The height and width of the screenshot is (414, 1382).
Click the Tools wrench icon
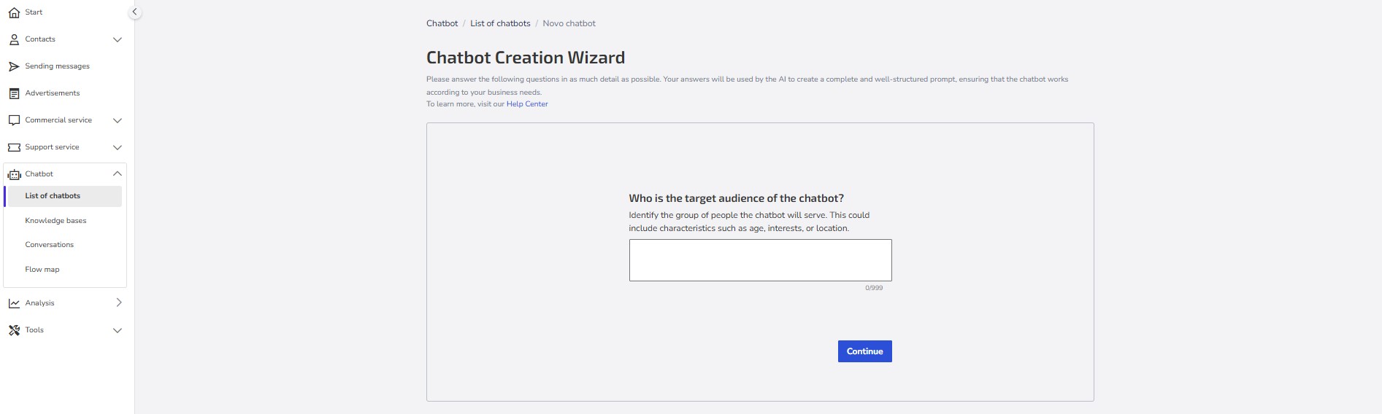pos(14,330)
